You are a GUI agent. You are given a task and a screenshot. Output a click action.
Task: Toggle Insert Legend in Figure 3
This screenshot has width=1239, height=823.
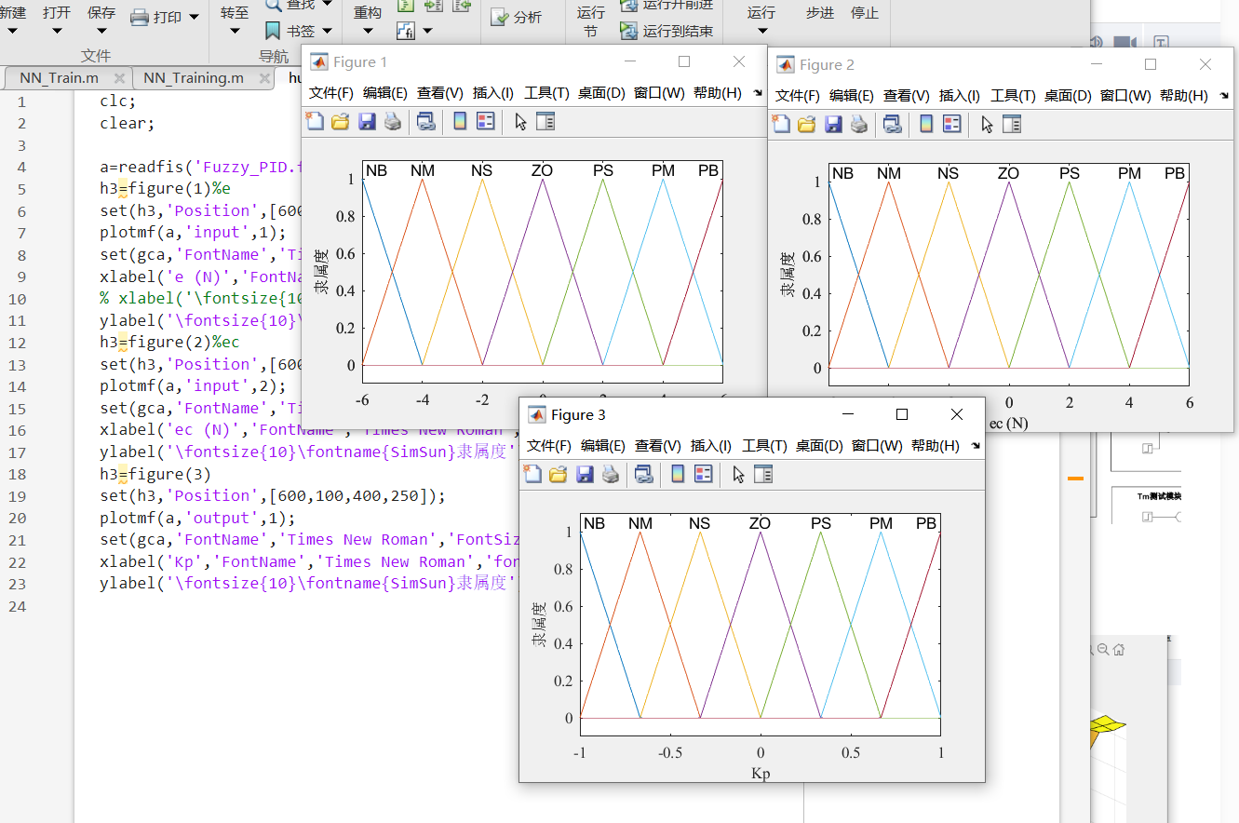pyautogui.click(x=704, y=475)
